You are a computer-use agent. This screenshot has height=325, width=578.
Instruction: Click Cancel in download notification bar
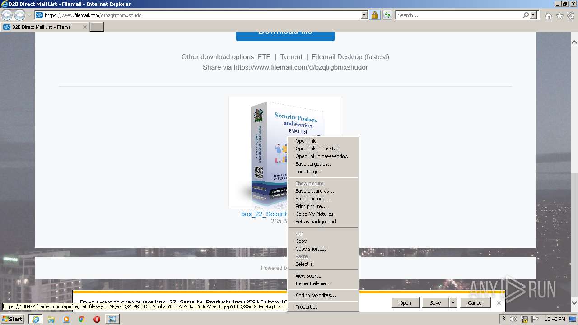[475, 303]
